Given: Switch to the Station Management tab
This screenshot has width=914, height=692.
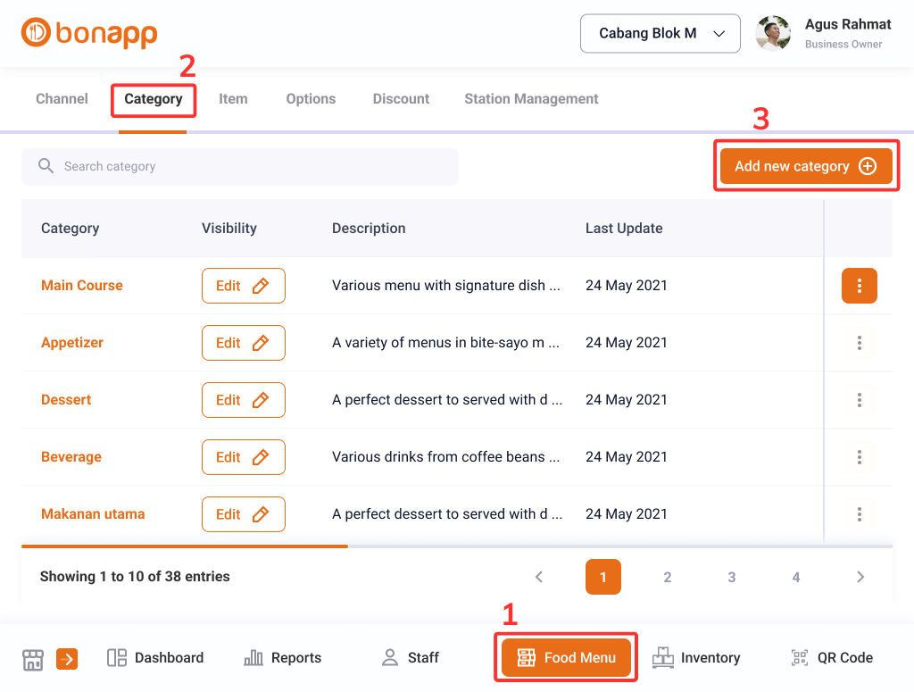Looking at the screenshot, I should 531,99.
